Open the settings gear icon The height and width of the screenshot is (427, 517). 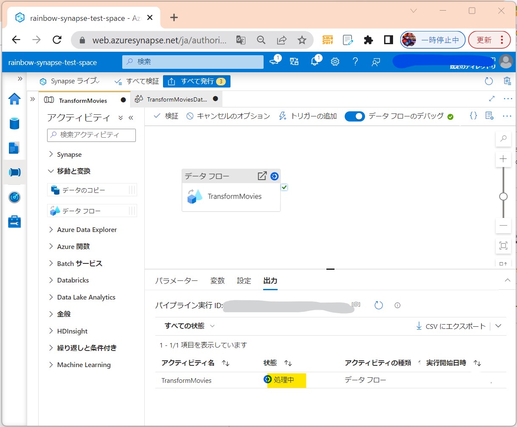[335, 62]
